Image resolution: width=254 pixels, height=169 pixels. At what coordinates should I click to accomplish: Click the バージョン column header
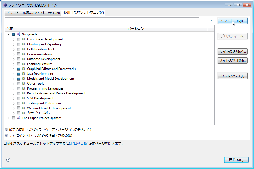(167, 29)
